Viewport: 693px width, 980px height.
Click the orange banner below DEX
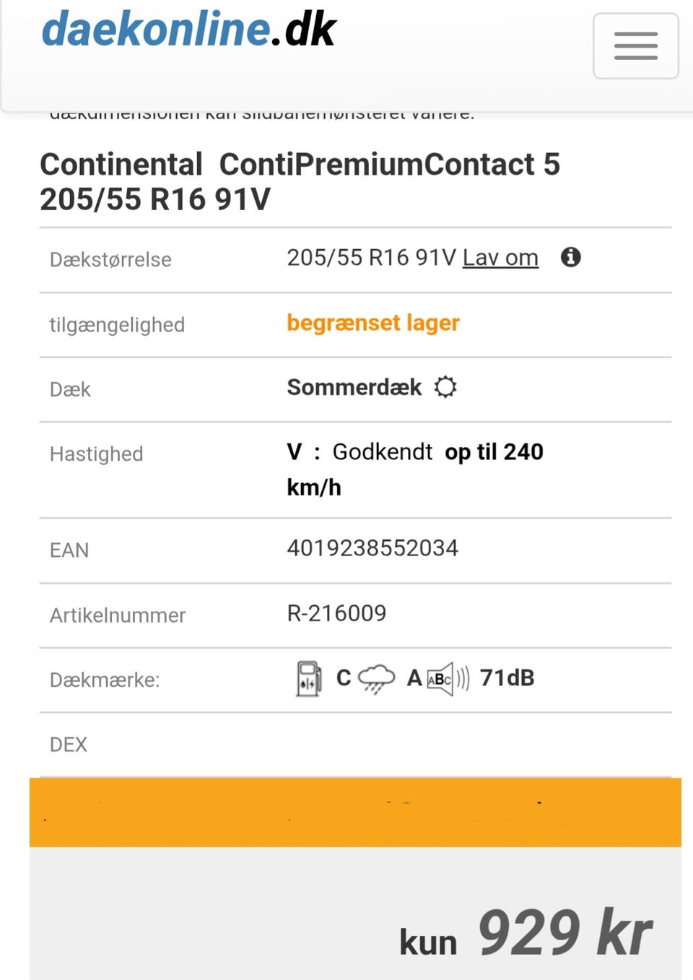click(x=355, y=812)
